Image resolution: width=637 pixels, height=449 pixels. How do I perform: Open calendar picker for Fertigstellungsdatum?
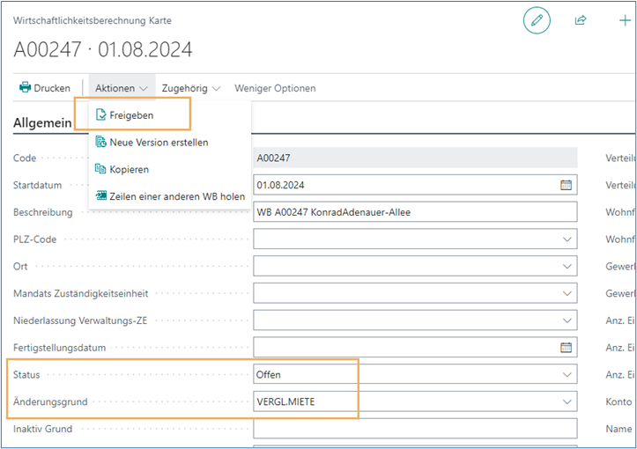tap(566, 347)
